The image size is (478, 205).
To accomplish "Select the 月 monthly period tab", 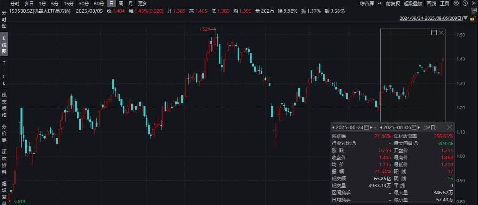I will [x=131, y=4].
